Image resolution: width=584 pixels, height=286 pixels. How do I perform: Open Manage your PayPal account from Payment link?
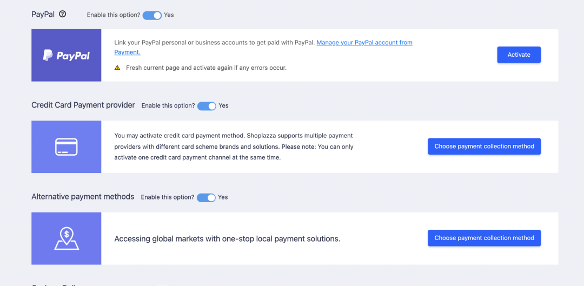[263, 47]
